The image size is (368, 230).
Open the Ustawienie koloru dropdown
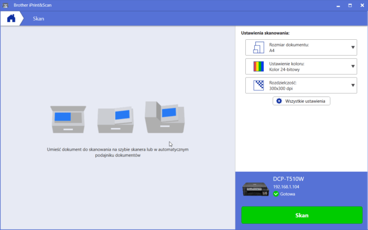pos(301,67)
